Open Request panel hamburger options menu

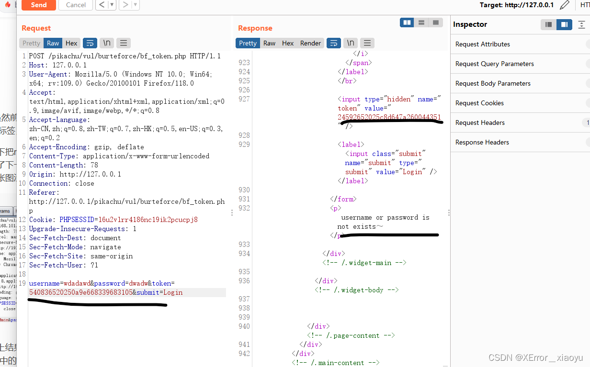124,43
